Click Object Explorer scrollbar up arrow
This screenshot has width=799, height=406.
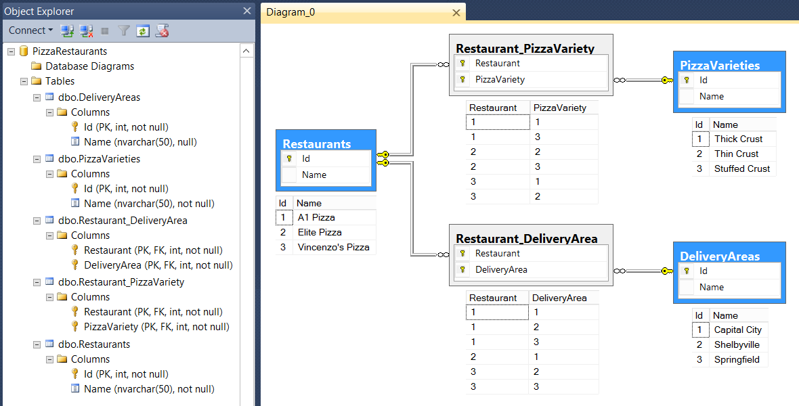(246, 51)
